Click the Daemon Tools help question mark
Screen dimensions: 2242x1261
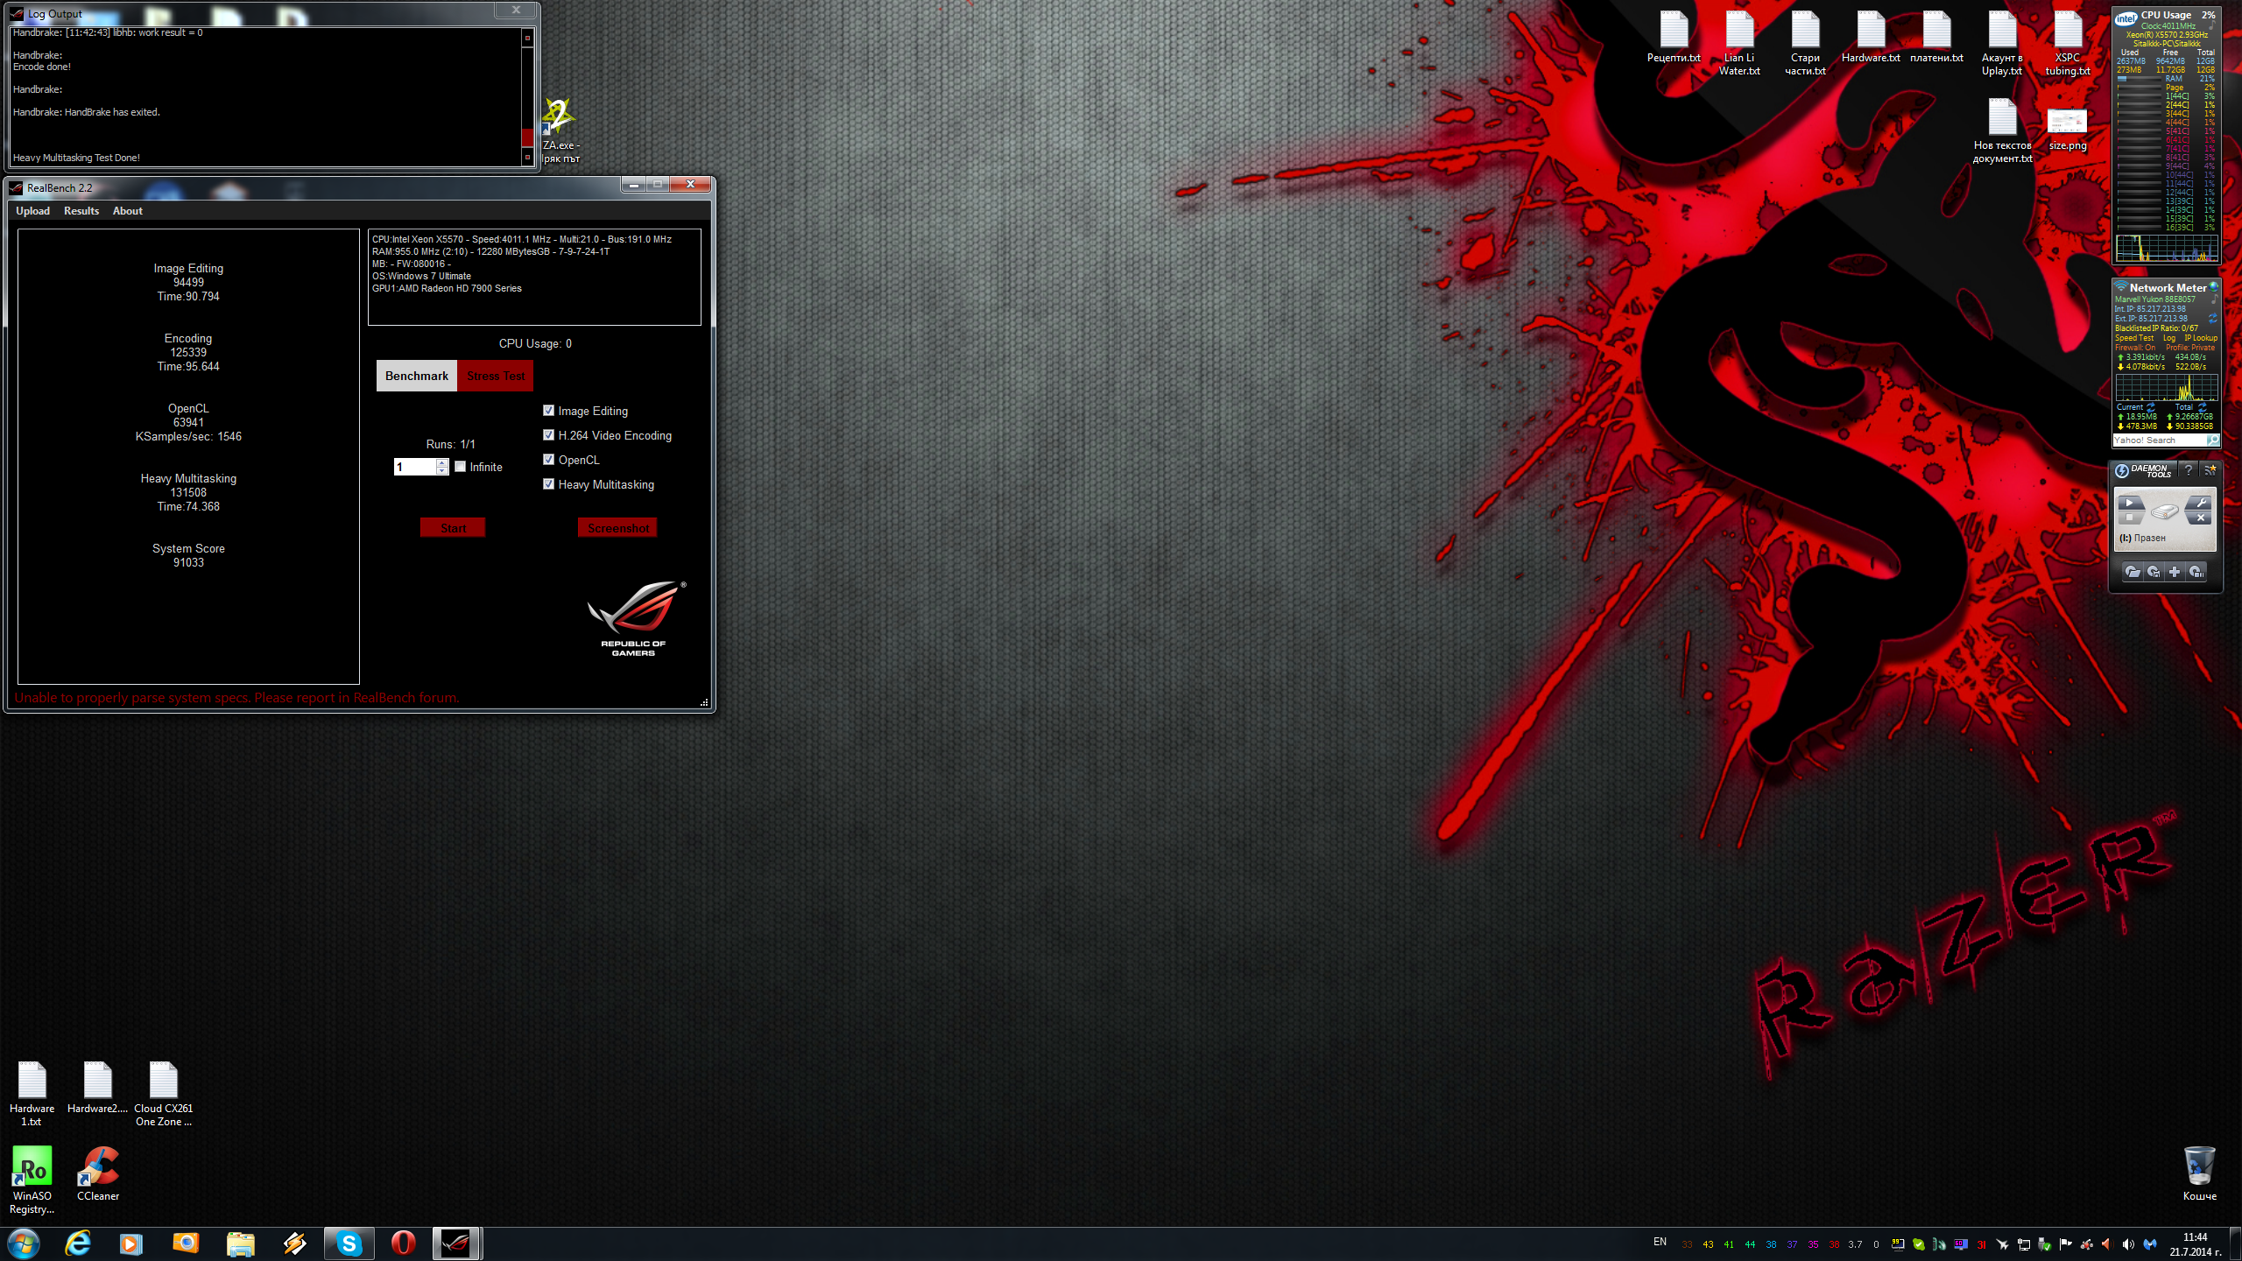[2188, 470]
